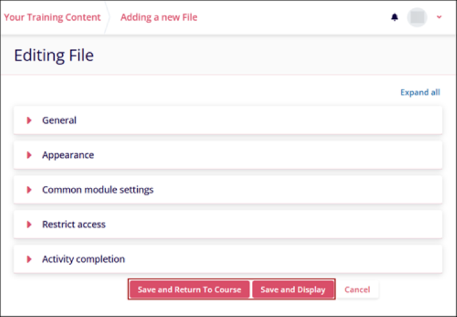Cancel editing the file

coord(357,290)
